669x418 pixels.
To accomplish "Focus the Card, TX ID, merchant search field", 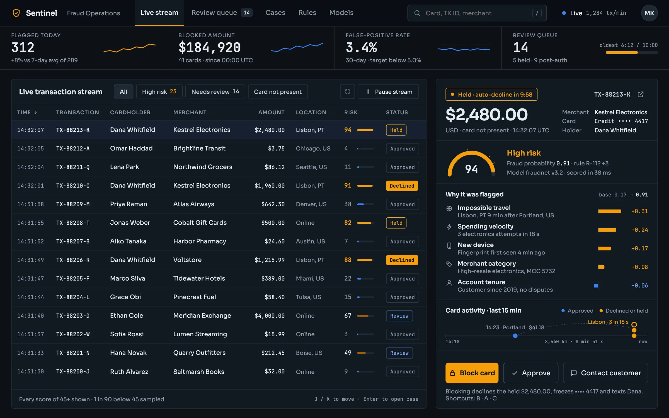I will point(477,13).
